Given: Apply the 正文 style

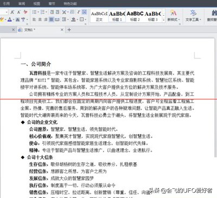Looking at the screenshot, I should coord(99,16).
